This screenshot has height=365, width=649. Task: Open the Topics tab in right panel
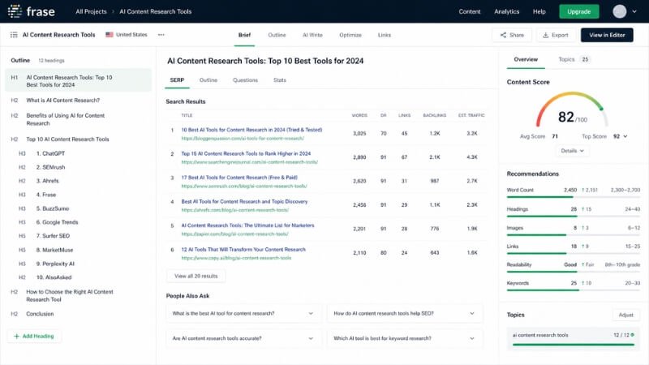574,59
